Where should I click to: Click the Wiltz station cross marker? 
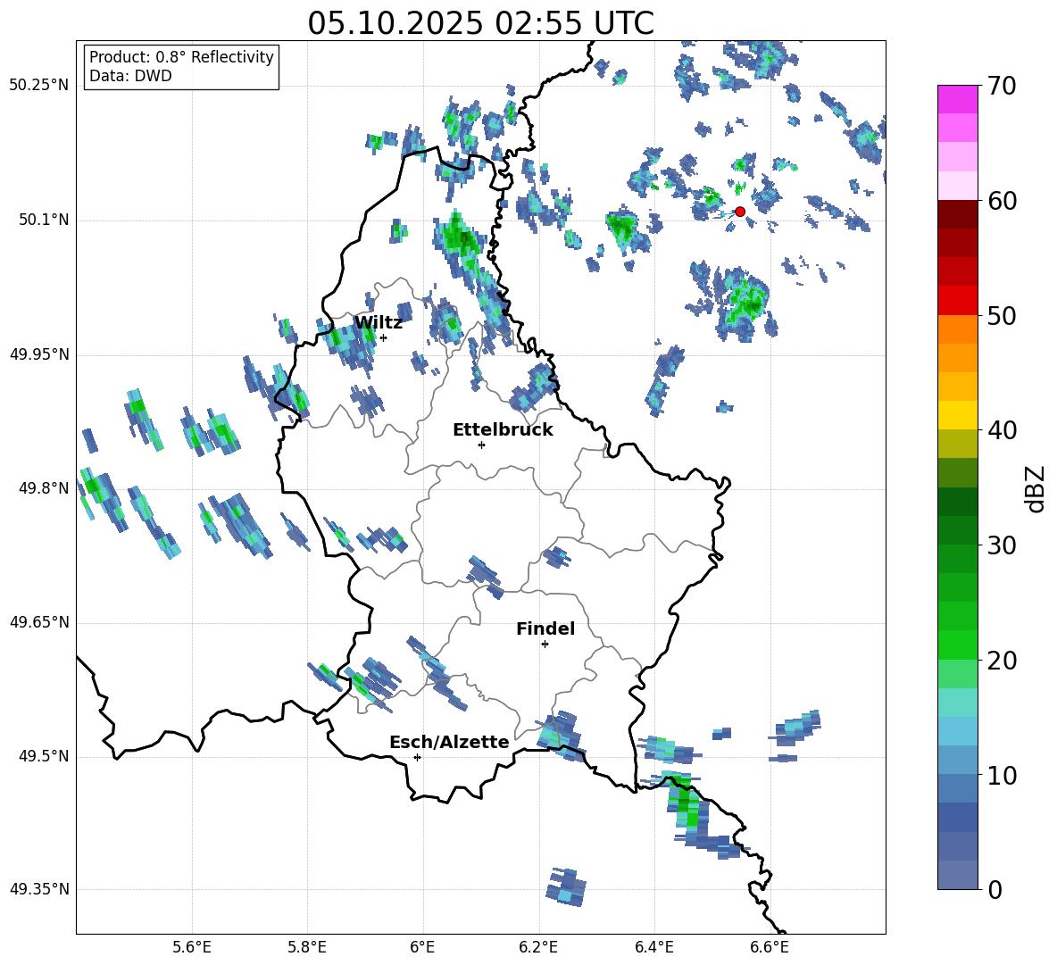tap(383, 337)
